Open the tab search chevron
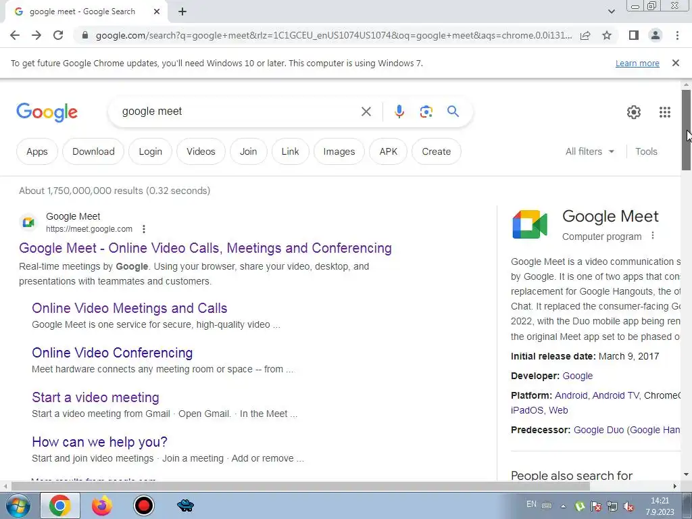 [611, 11]
